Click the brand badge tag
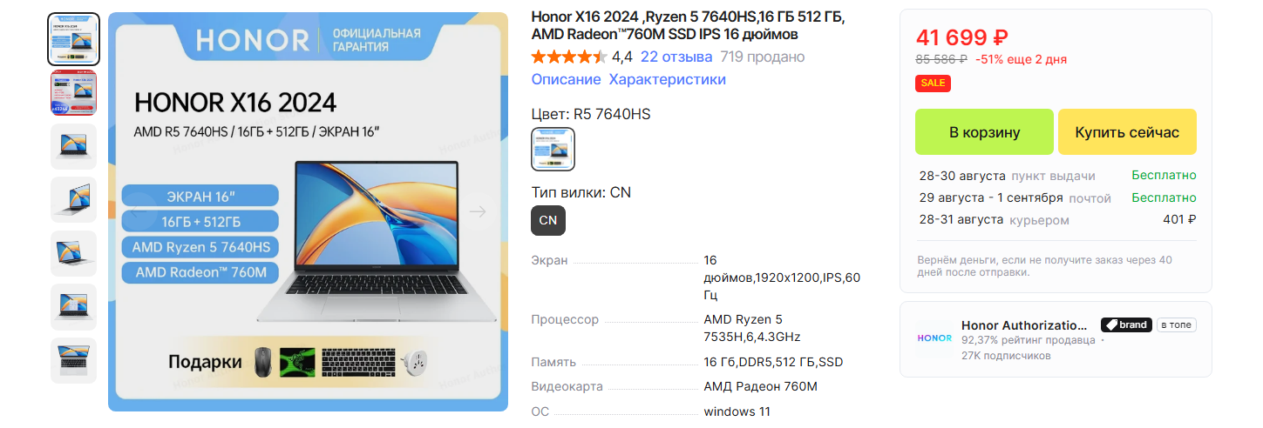The width and height of the screenshot is (1263, 428). [x=1126, y=325]
